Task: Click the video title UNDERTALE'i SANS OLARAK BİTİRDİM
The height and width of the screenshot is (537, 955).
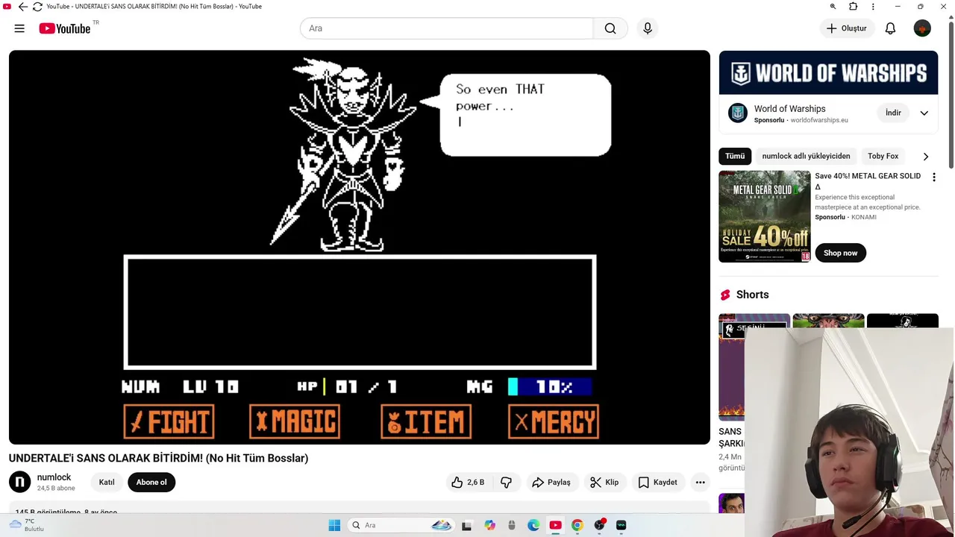Action: (158, 458)
